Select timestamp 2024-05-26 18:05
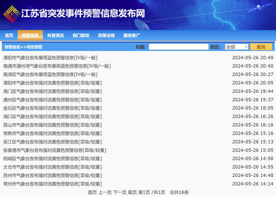Viewport: 276px width, 198px height. [x=253, y=108]
